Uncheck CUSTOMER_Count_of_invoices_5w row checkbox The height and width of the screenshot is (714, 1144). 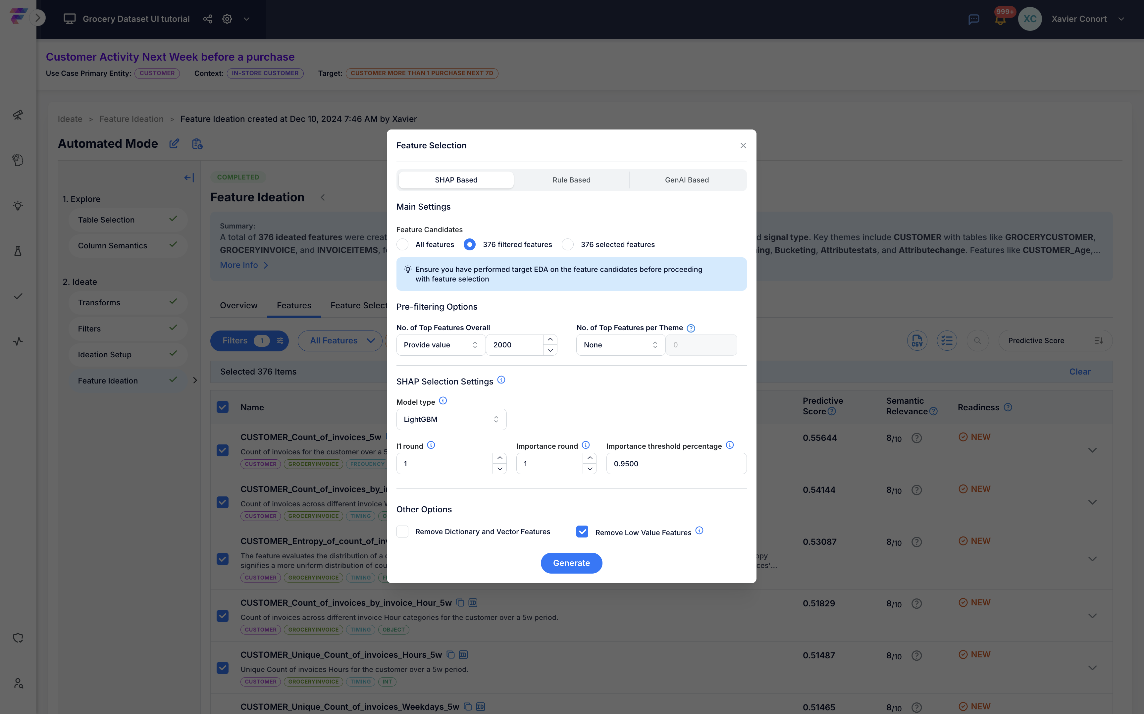(222, 450)
